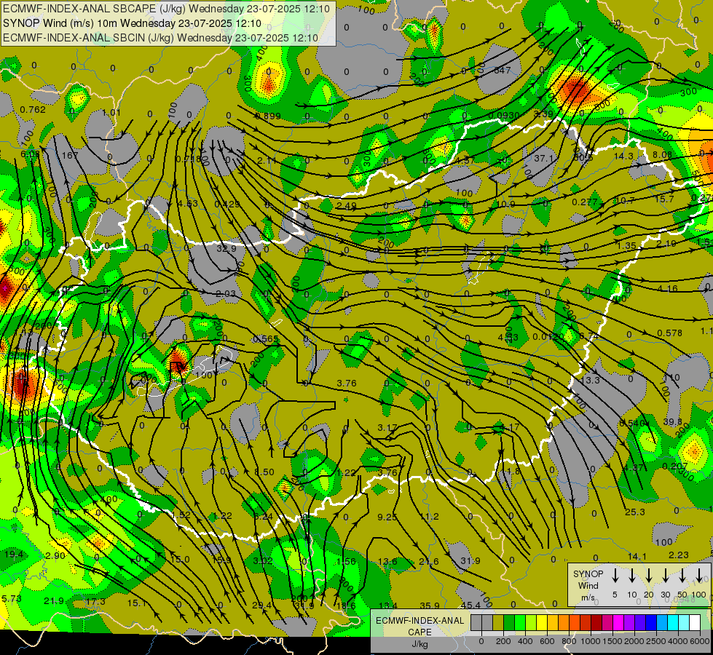Click the 1500 tick label on CAPE scale
This screenshot has width=713, height=655.
click(612, 642)
